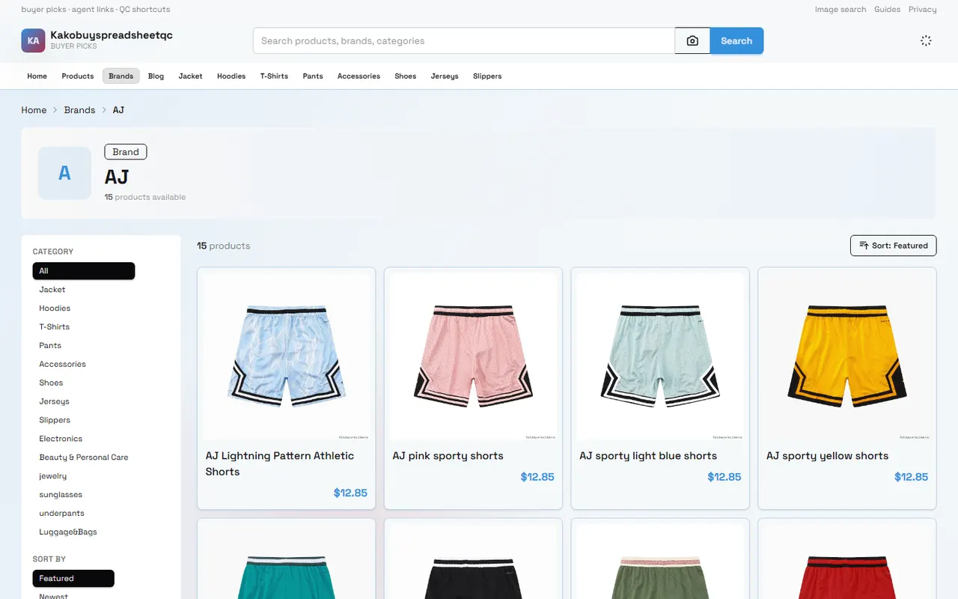Open the Brands navigation tab
Viewport: 958px width, 599px height.
(x=121, y=76)
